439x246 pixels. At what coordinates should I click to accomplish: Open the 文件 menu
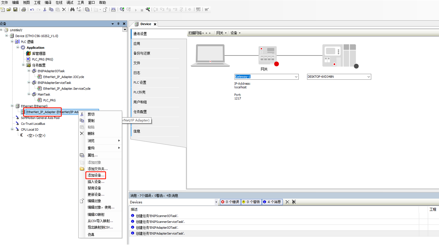[5, 3]
